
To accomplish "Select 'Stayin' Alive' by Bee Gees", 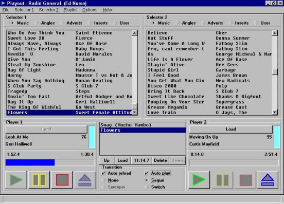I will click(210, 65).
